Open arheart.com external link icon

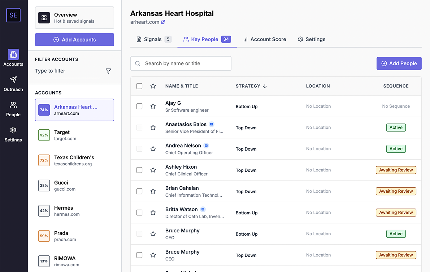click(x=163, y=22)
